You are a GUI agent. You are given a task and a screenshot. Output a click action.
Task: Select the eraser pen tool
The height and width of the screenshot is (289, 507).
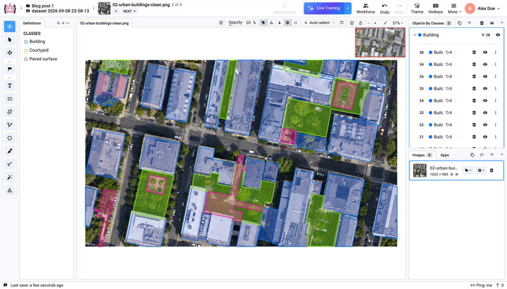10,164
